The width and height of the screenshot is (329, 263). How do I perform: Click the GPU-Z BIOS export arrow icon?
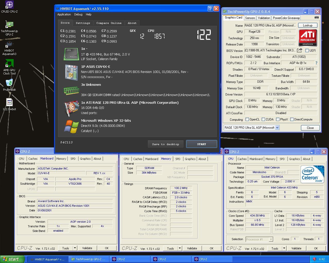coord(300,50)
